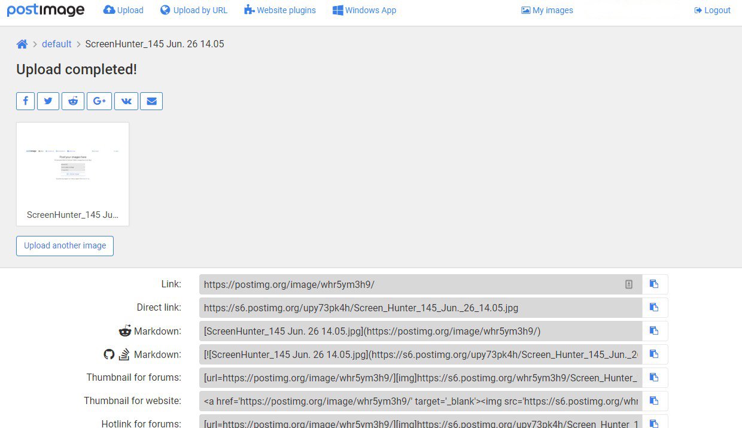
Task: Go to My images
Action: coord(547,10)
